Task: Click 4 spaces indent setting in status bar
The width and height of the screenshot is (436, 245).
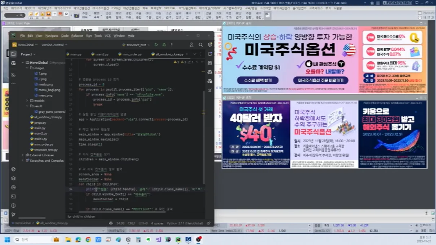Action: (x=157, y=223)
